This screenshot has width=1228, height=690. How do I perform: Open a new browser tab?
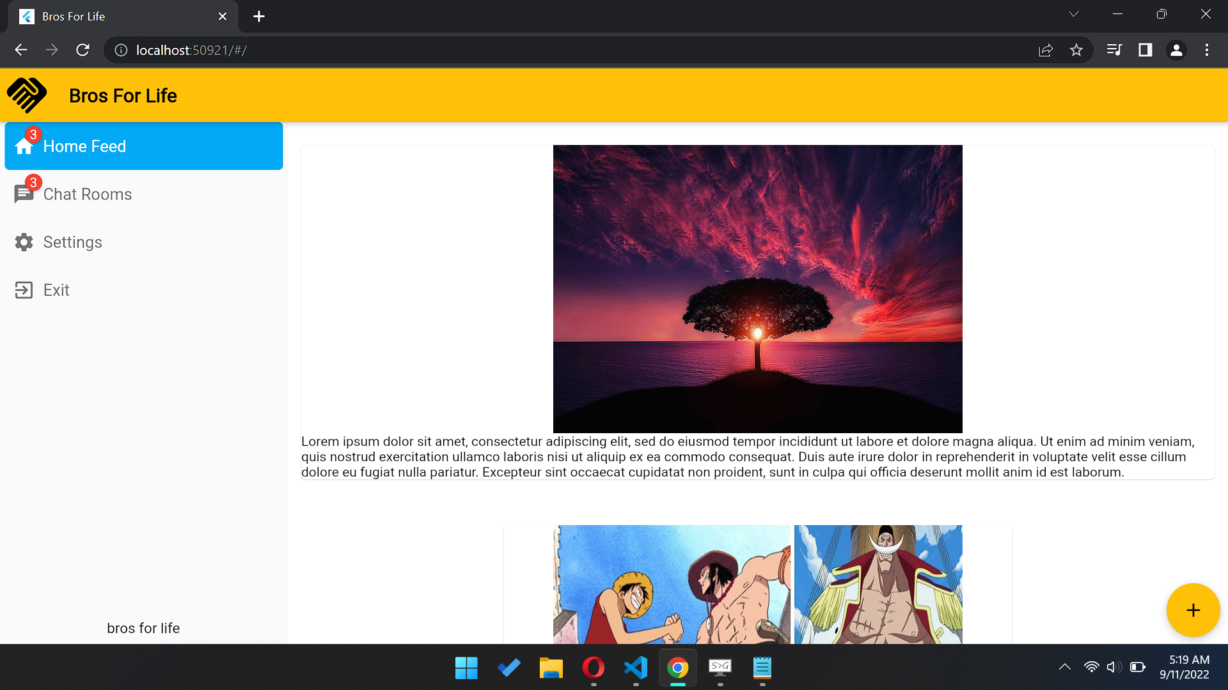point(259,17)
